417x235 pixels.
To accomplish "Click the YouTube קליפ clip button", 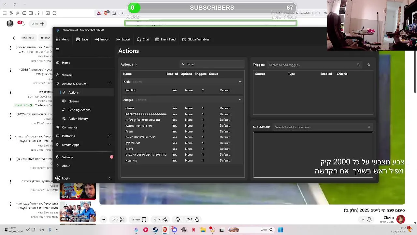I will pos(119,220).
